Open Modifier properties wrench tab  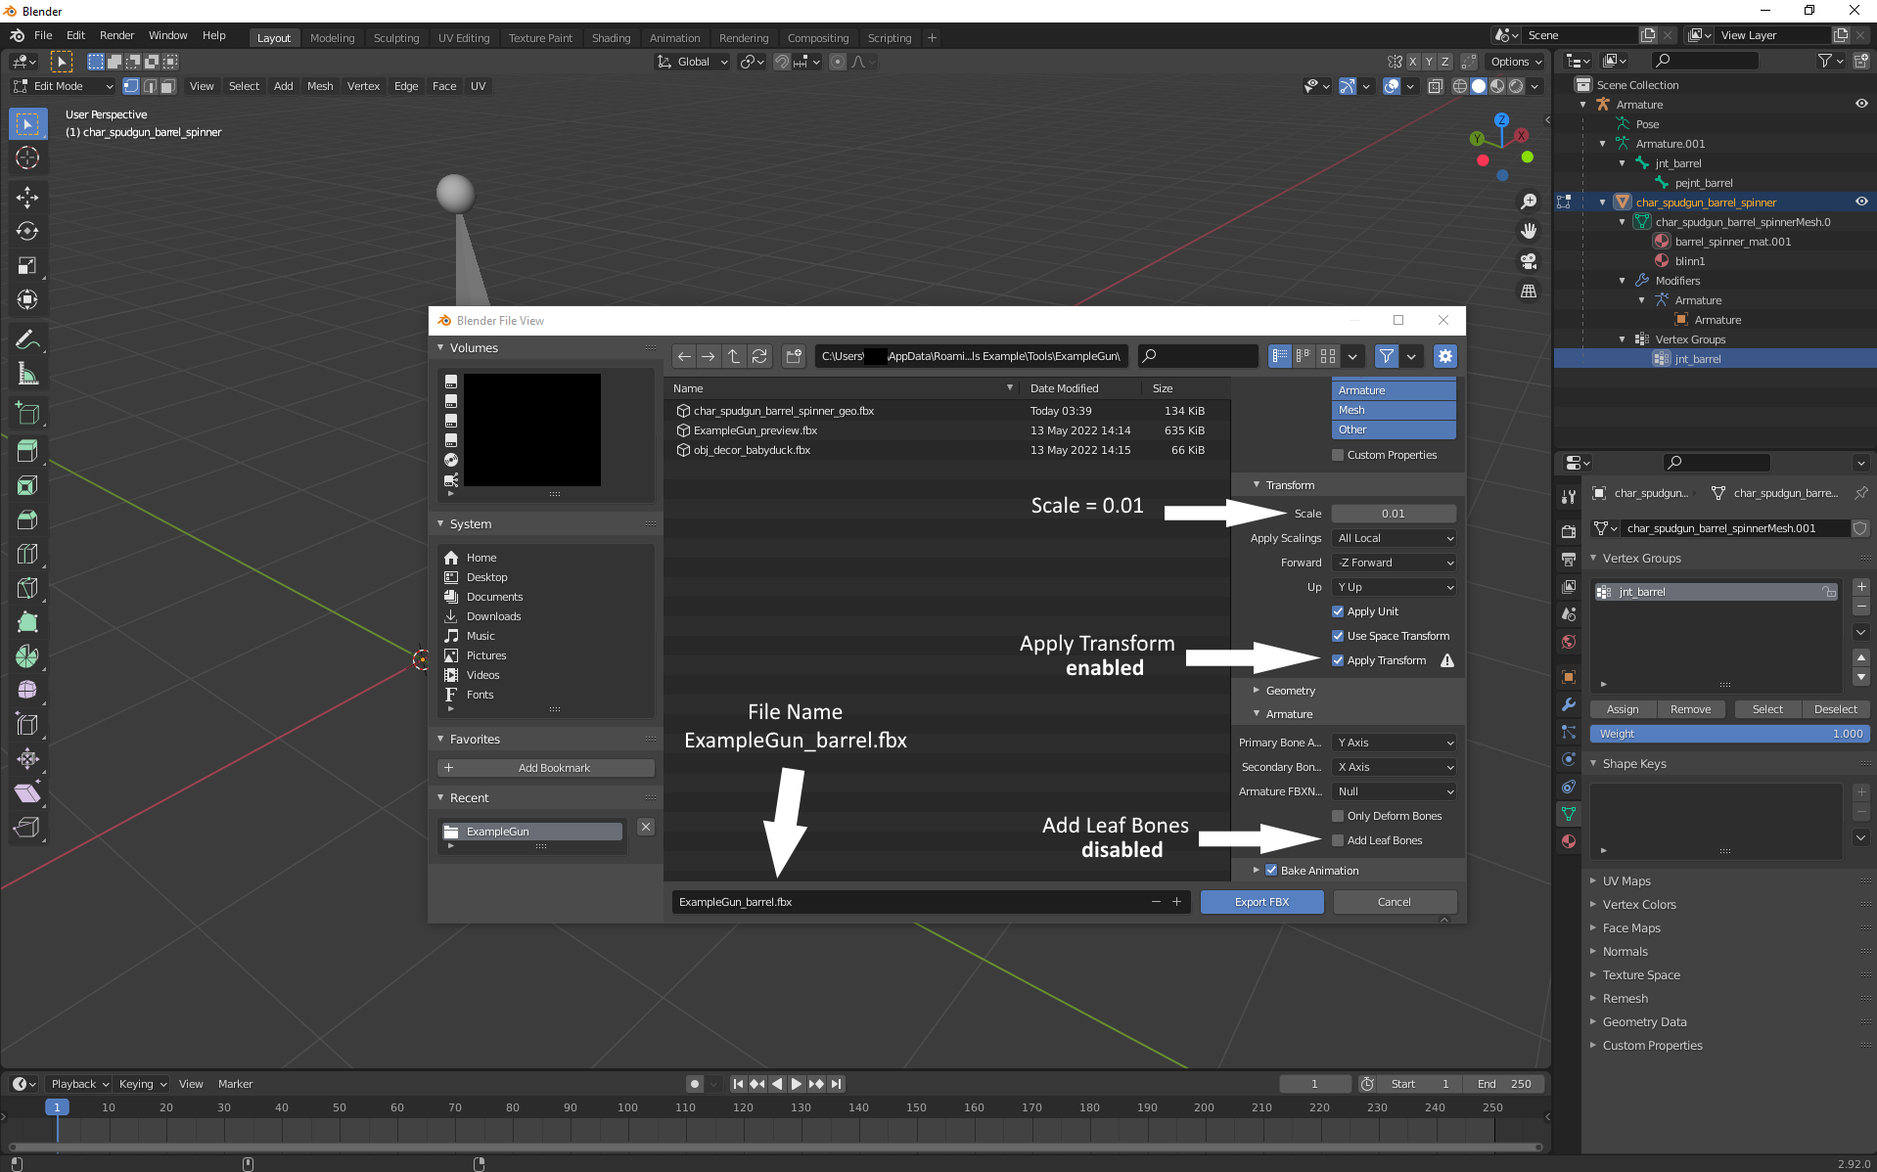[1569, 704]
